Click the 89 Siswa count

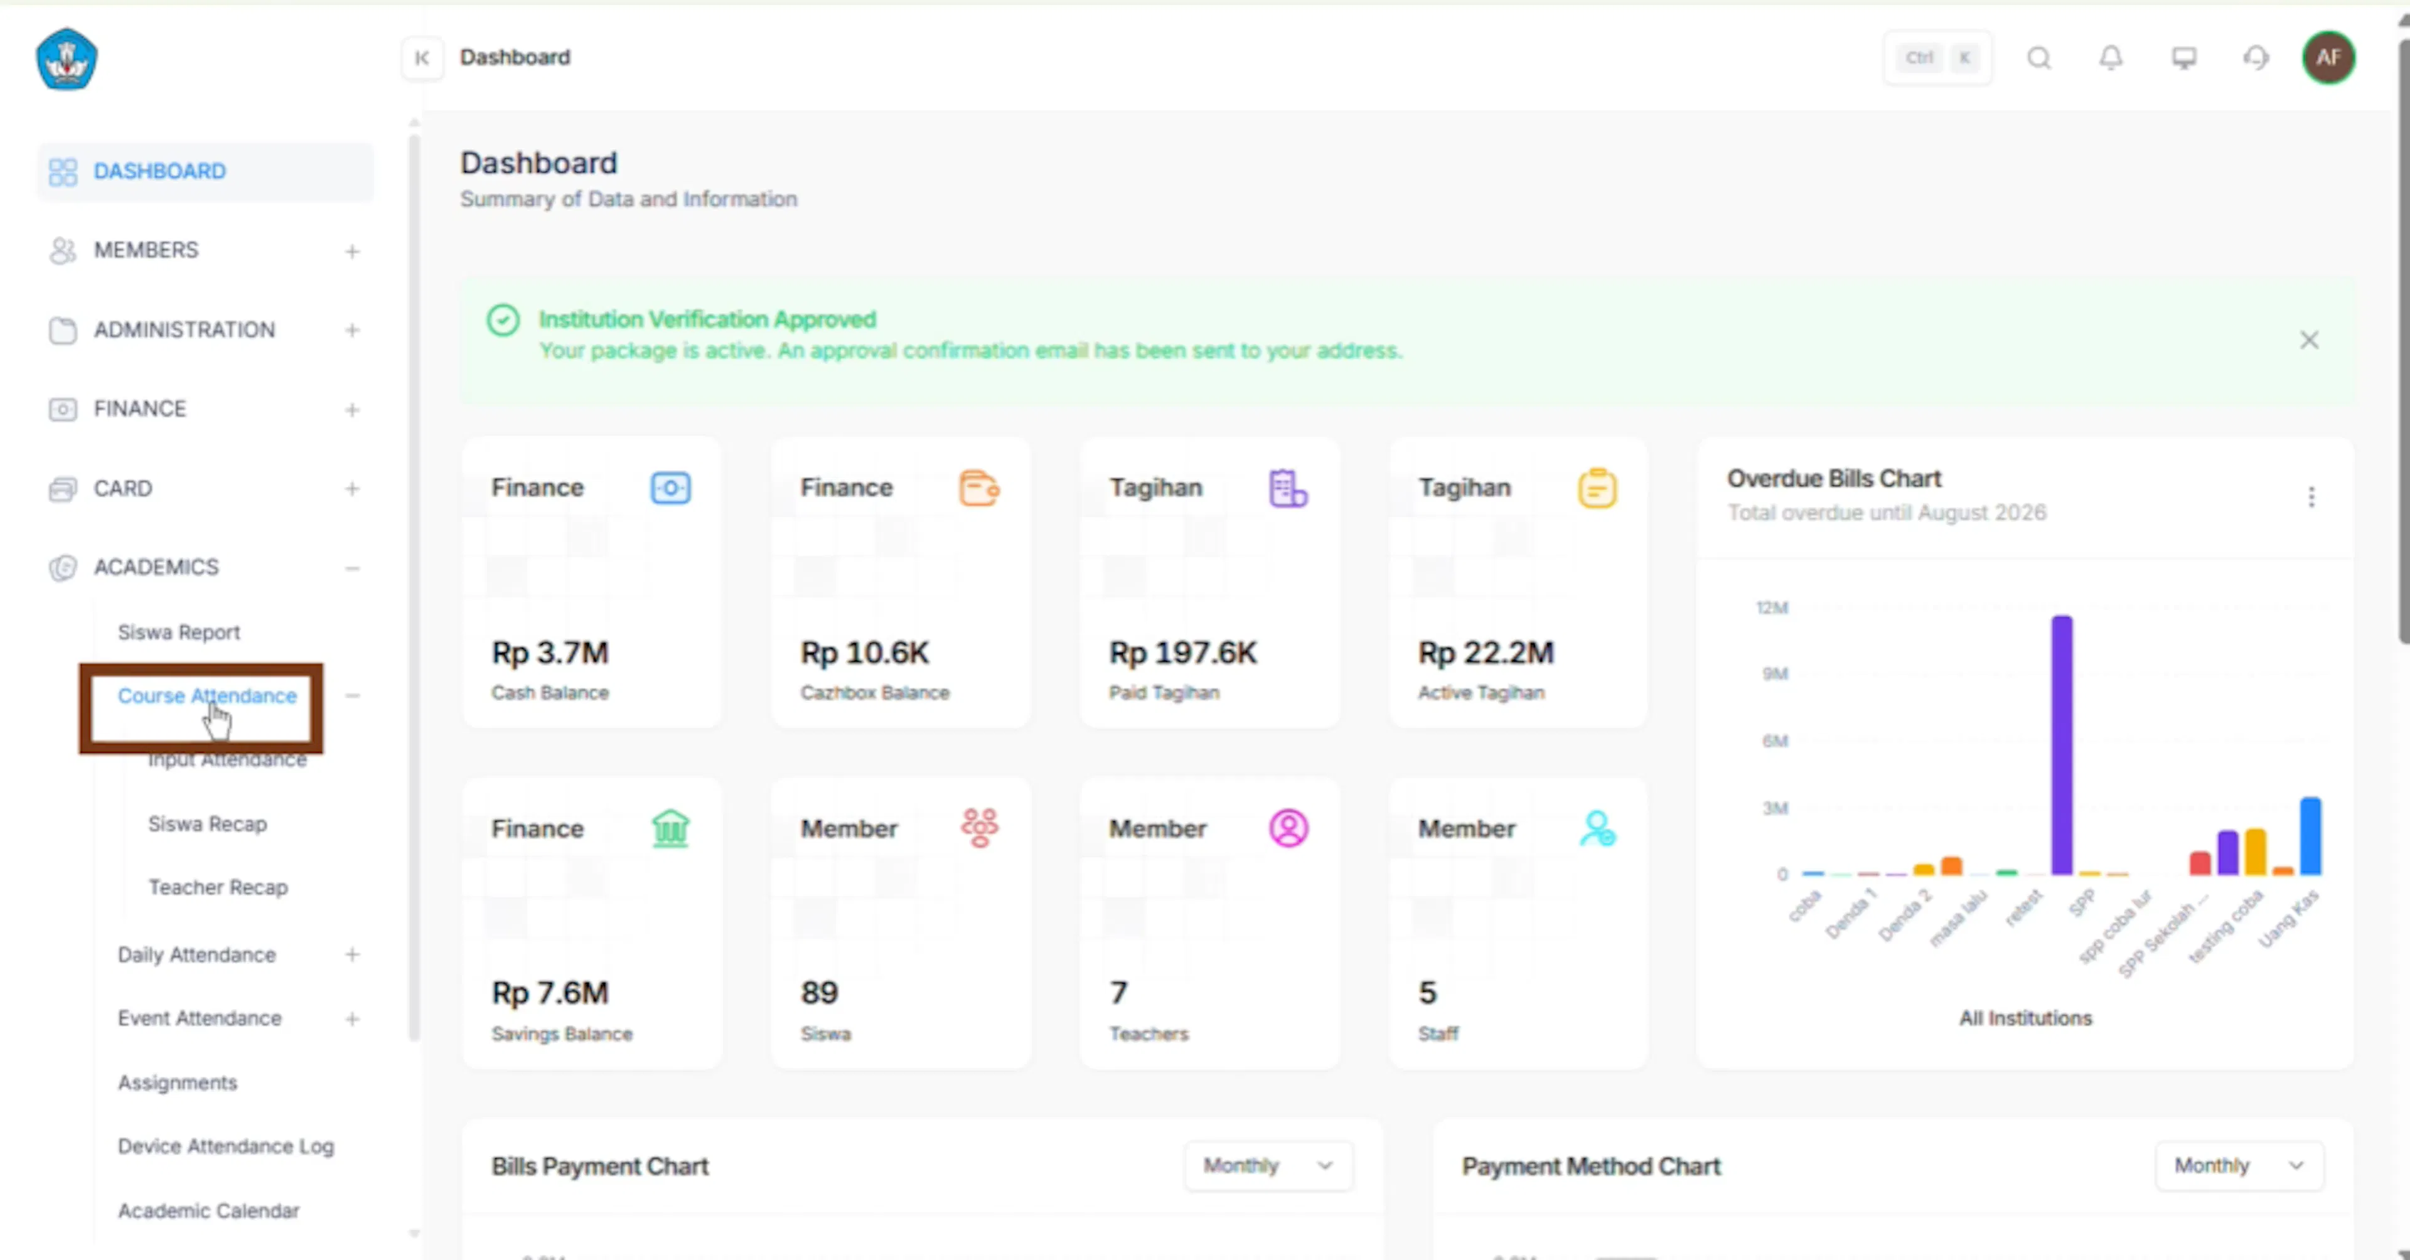[818, 993]
